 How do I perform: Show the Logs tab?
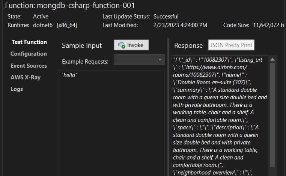pos(17,89)
